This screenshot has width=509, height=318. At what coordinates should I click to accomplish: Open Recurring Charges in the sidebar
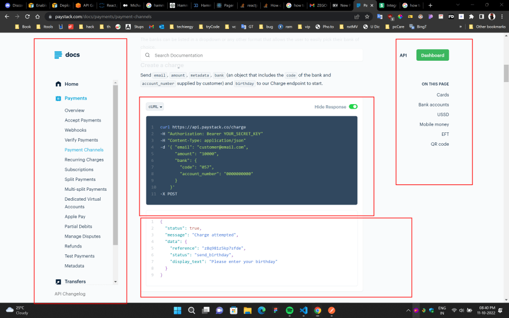click(x=84, y=160)
